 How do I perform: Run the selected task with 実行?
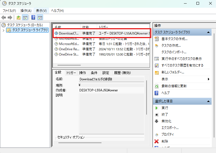pos(165,108)
